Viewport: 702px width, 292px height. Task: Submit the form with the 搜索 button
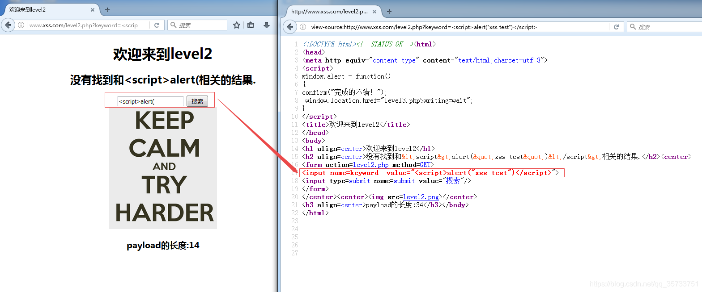tap(197, 101)
